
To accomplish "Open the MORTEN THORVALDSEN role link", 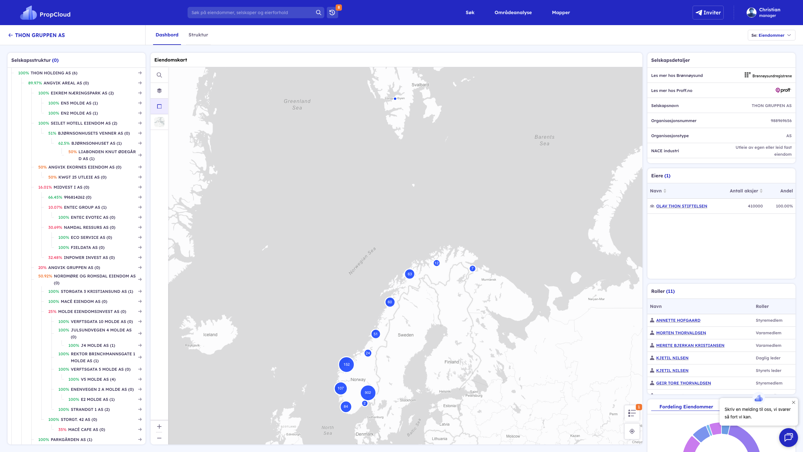I will point(681,333).
